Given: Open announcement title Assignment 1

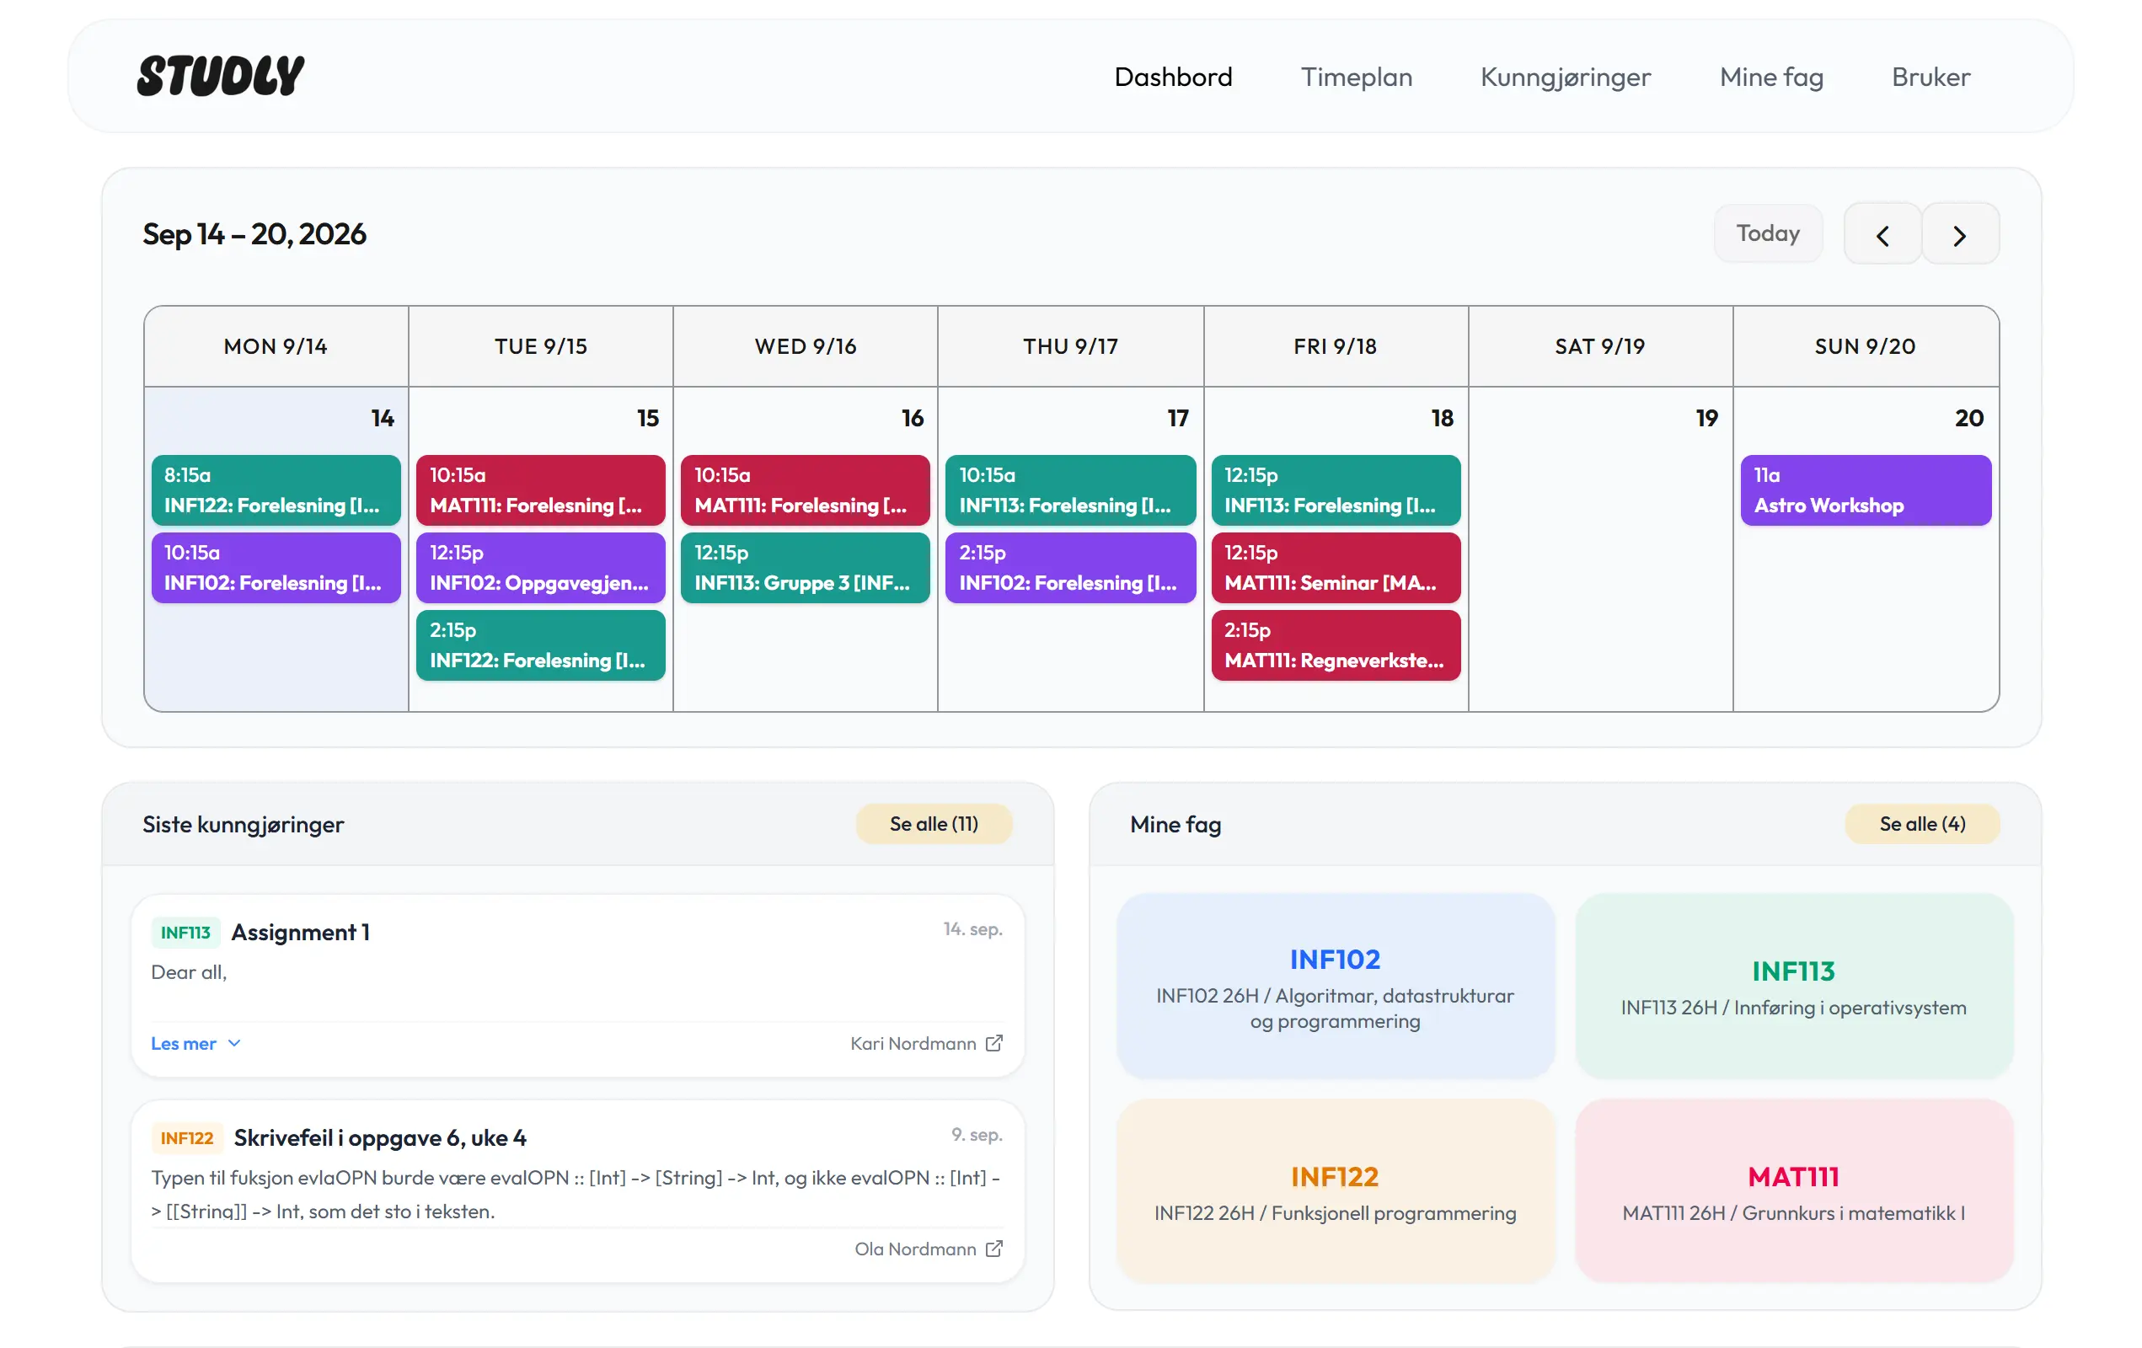Looking at the screenshot, I should click(301, 932).
